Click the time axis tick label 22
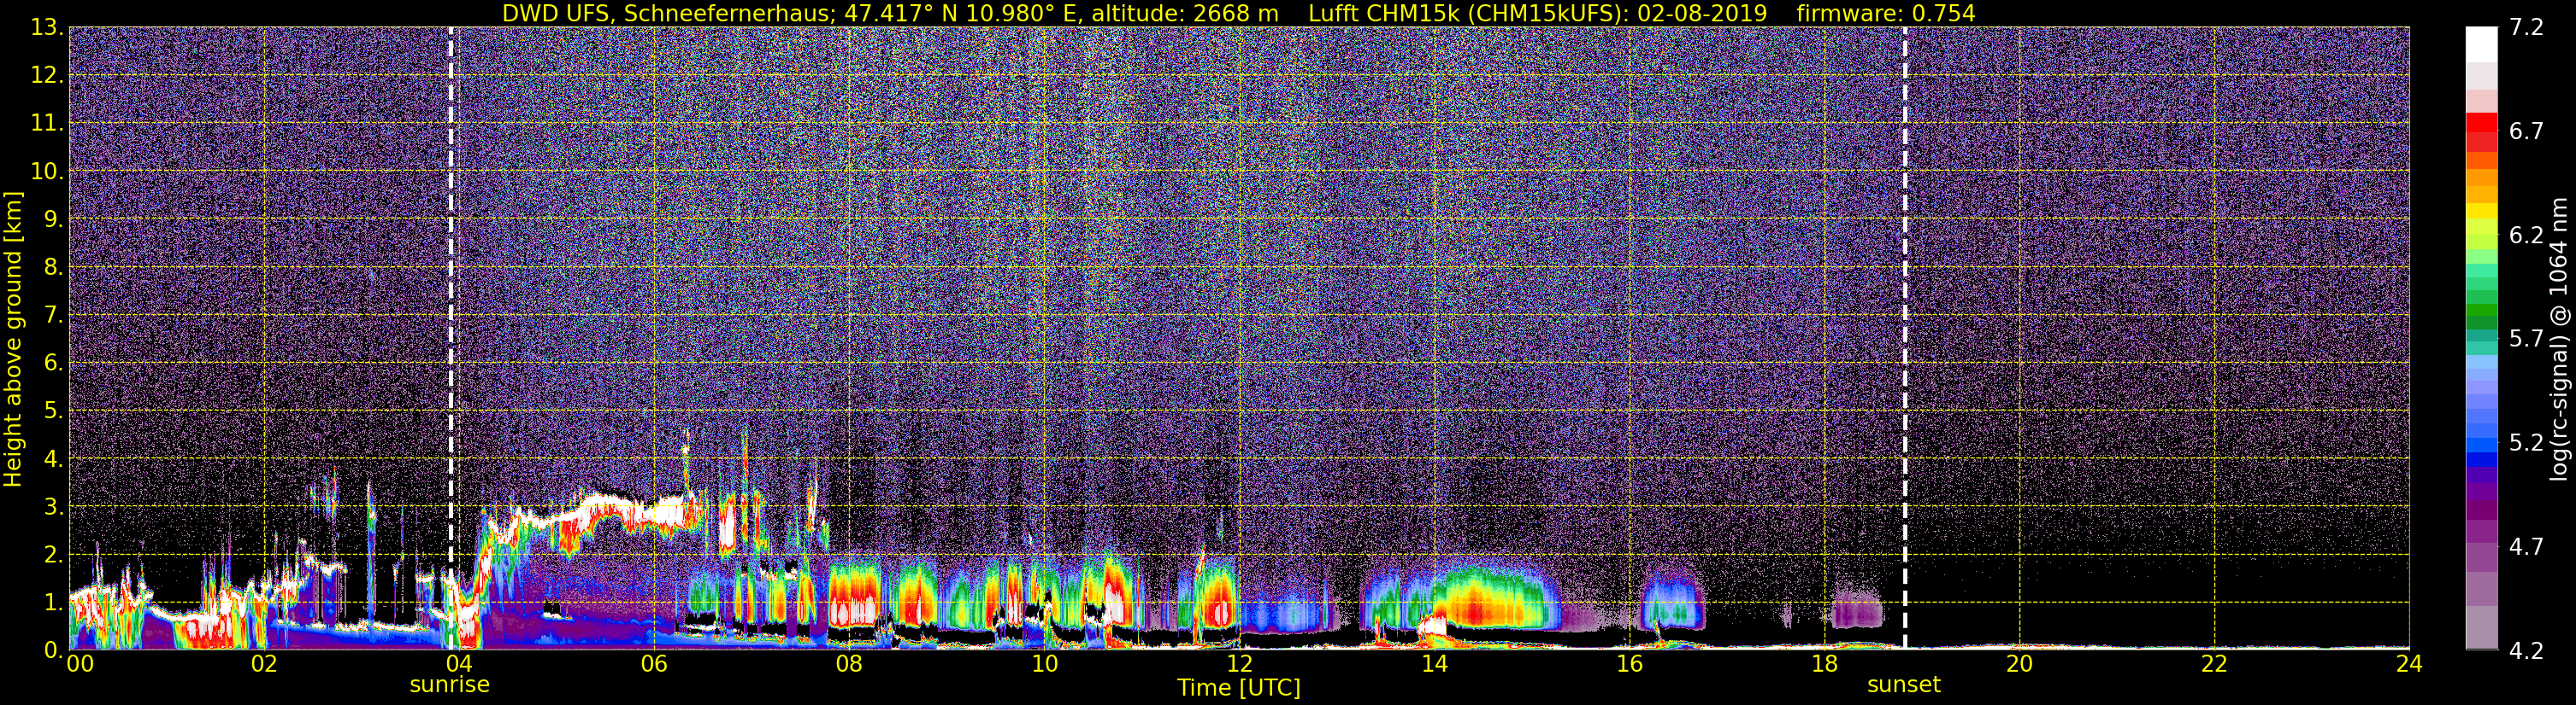The height and width of the screenshot is (705, 2576). point(2213,665)
